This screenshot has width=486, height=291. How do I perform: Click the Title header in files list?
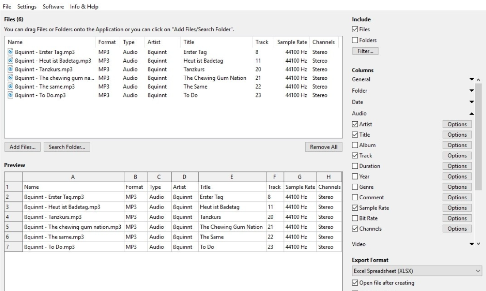point(216,42)
